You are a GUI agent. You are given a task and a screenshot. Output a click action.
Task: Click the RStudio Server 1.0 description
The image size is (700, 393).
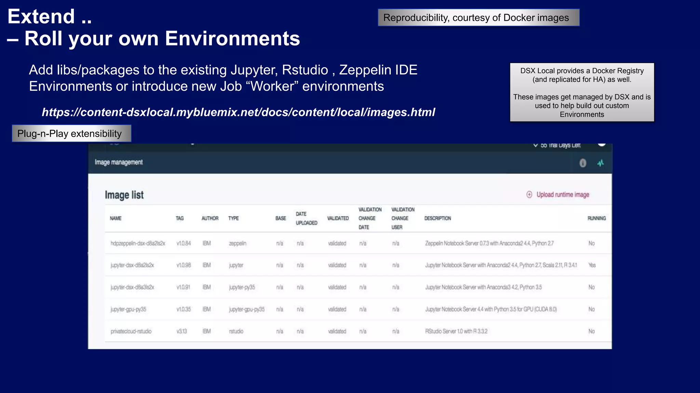pos(456,331)
